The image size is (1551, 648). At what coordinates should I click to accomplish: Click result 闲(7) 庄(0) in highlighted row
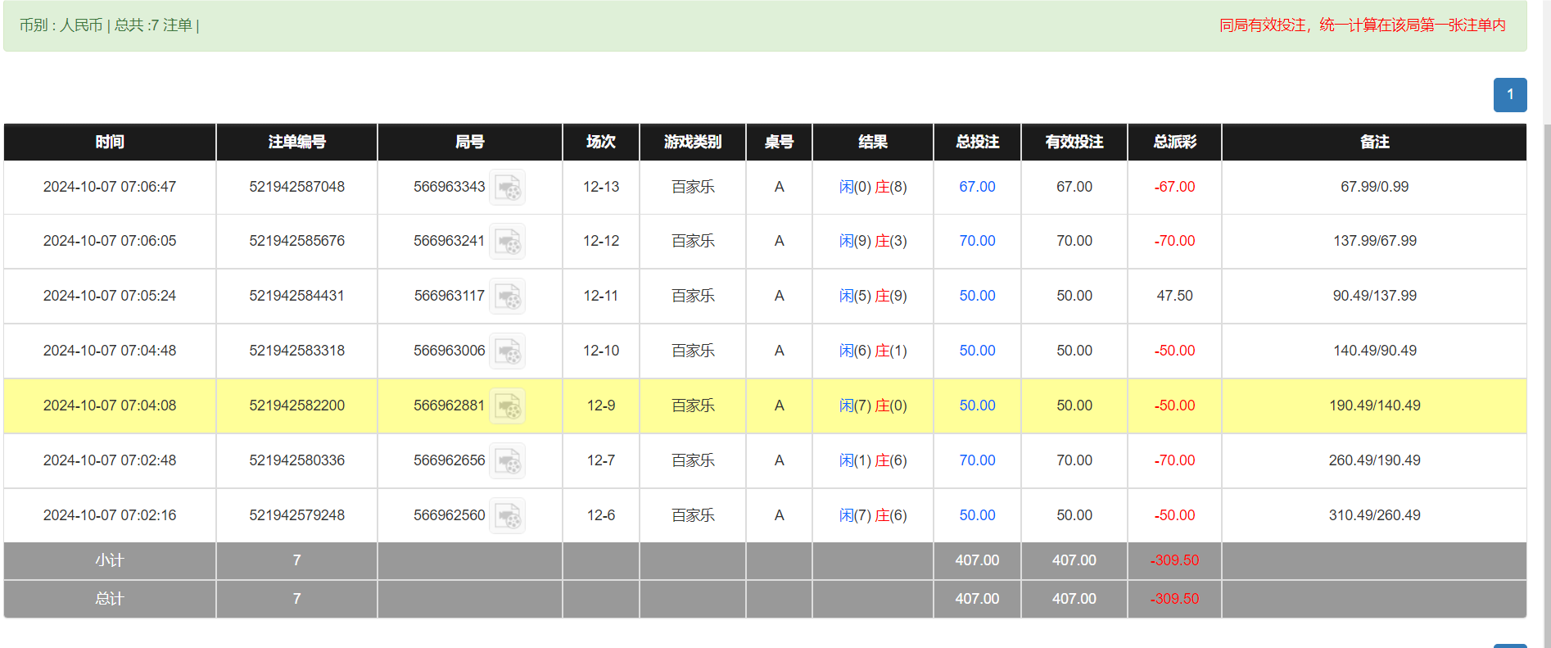(x=873, y=406)
